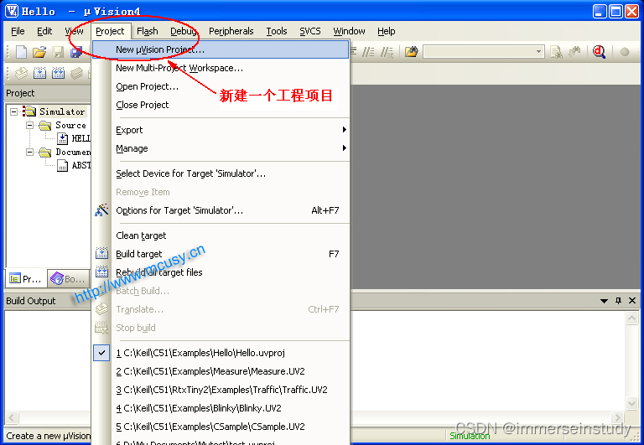Click the Simulation status bar entry
This screenshot has height=445, width=644.
click(470, 436)
